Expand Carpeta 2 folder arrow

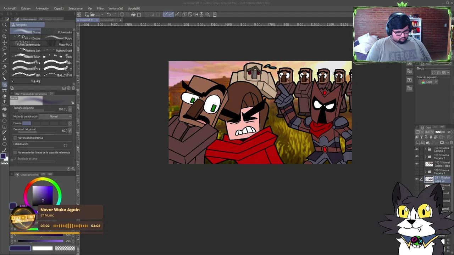[x=426, y=156]
